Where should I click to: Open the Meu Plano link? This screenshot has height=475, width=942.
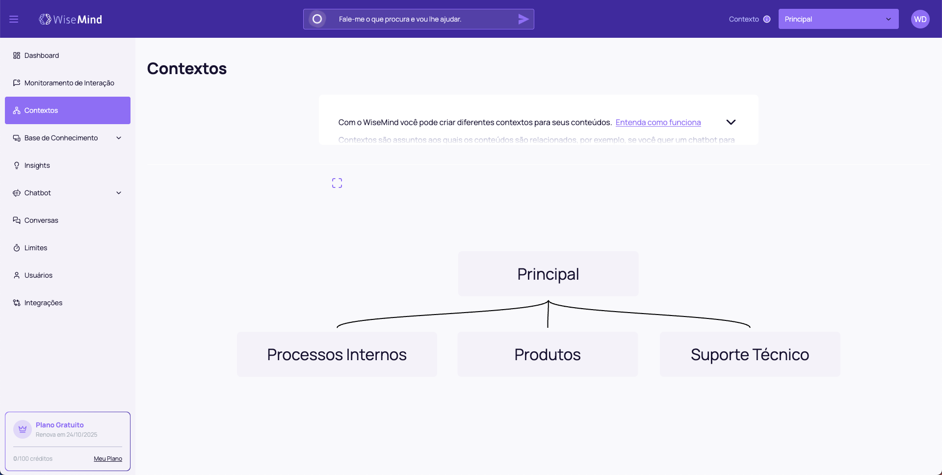(x=108, y=459)
